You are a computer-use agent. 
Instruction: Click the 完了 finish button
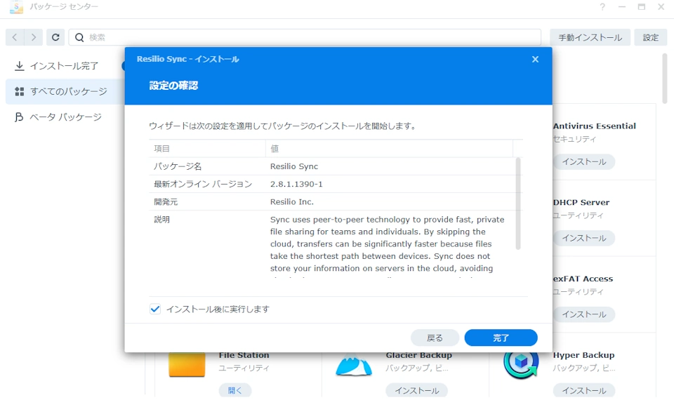coord(501,338)
